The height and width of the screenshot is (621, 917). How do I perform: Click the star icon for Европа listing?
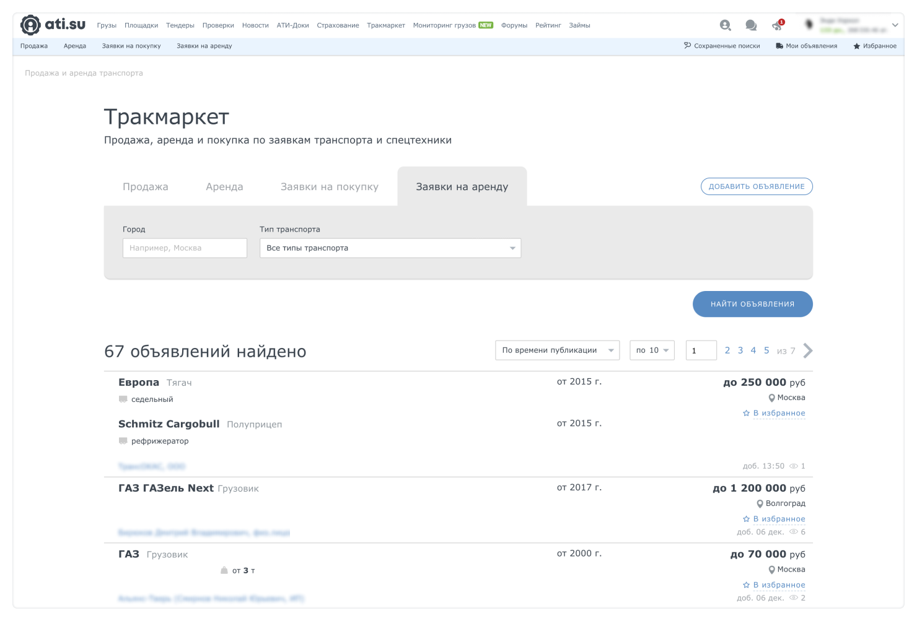tap(746, 413)
